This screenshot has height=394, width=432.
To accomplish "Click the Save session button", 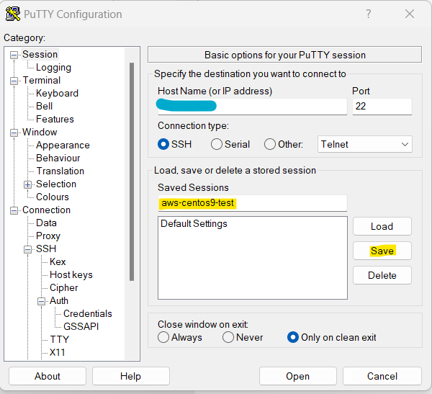I will tap(382, 251).
